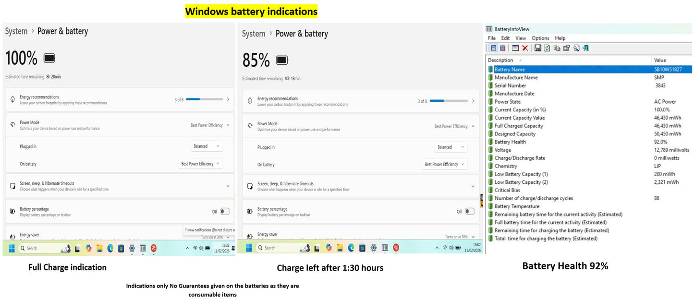Collapse the Power Mode section in 85% window
The image size is (694, 300).
point(473,127)
